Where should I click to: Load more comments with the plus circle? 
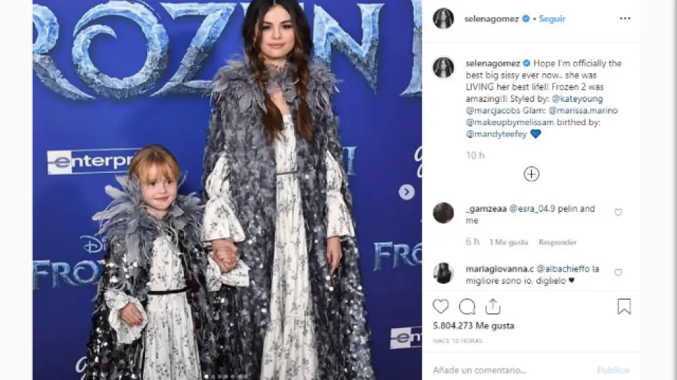(531, 174)
